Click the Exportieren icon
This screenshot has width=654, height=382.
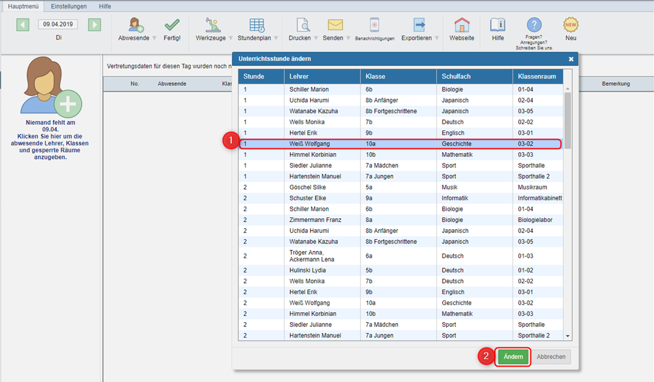(420, 25)
